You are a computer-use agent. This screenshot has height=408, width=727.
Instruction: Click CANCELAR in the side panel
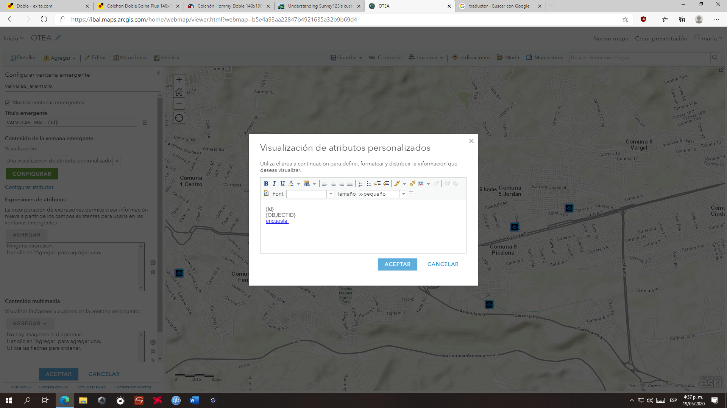[x=104, y=374]
